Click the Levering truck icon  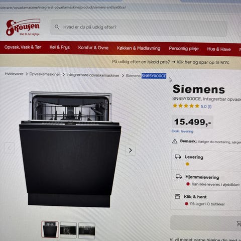coord(178,157)
